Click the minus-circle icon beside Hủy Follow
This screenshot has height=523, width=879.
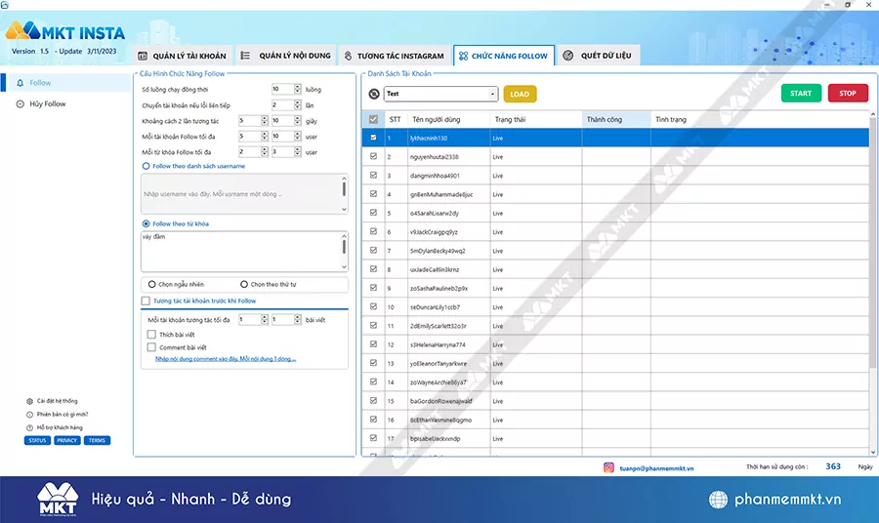click(20, 103)
